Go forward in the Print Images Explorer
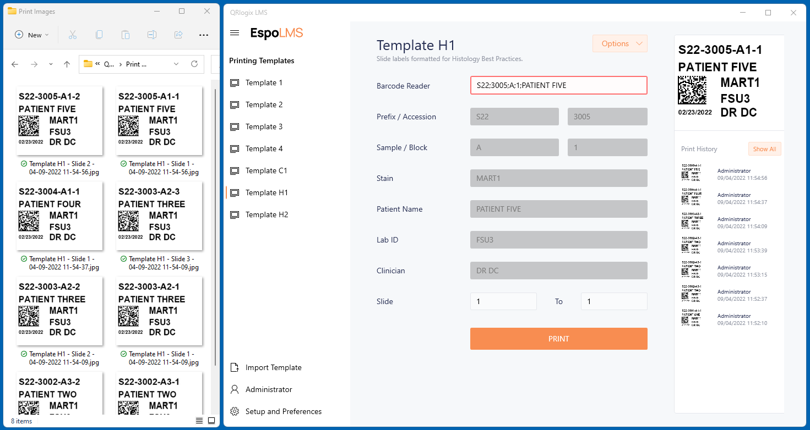 point(34,64)
